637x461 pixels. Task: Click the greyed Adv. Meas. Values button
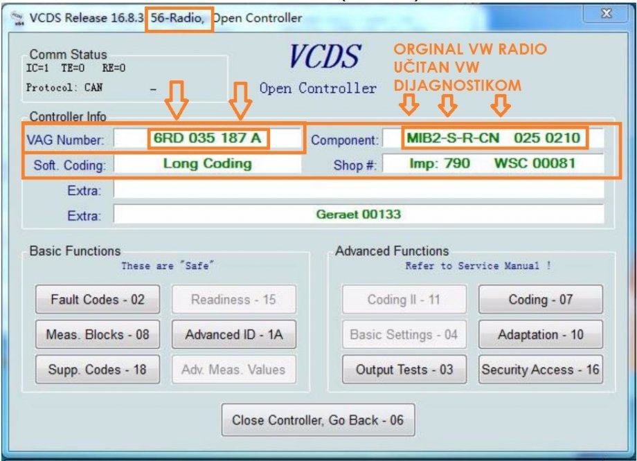click(x=233, y=369)
